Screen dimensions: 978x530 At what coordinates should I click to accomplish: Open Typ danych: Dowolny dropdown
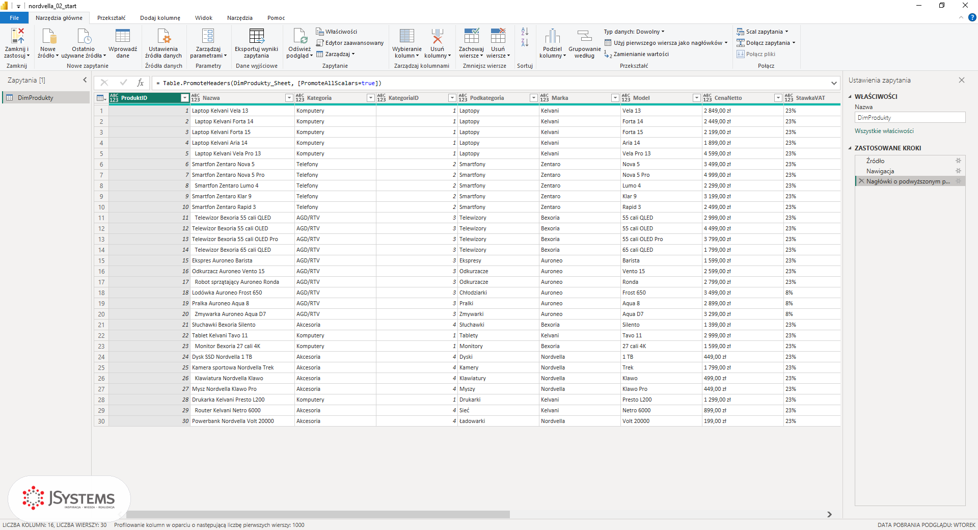634,32
